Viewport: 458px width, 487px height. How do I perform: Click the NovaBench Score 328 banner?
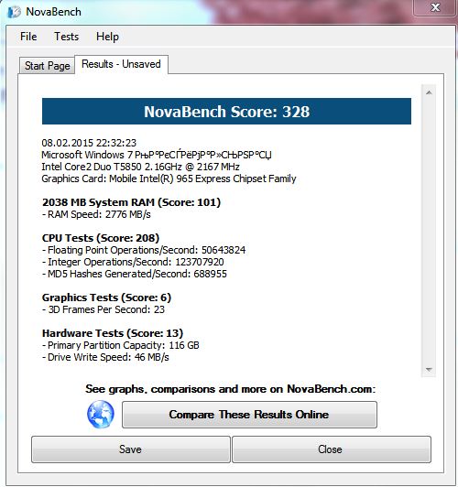pos(226,112)
